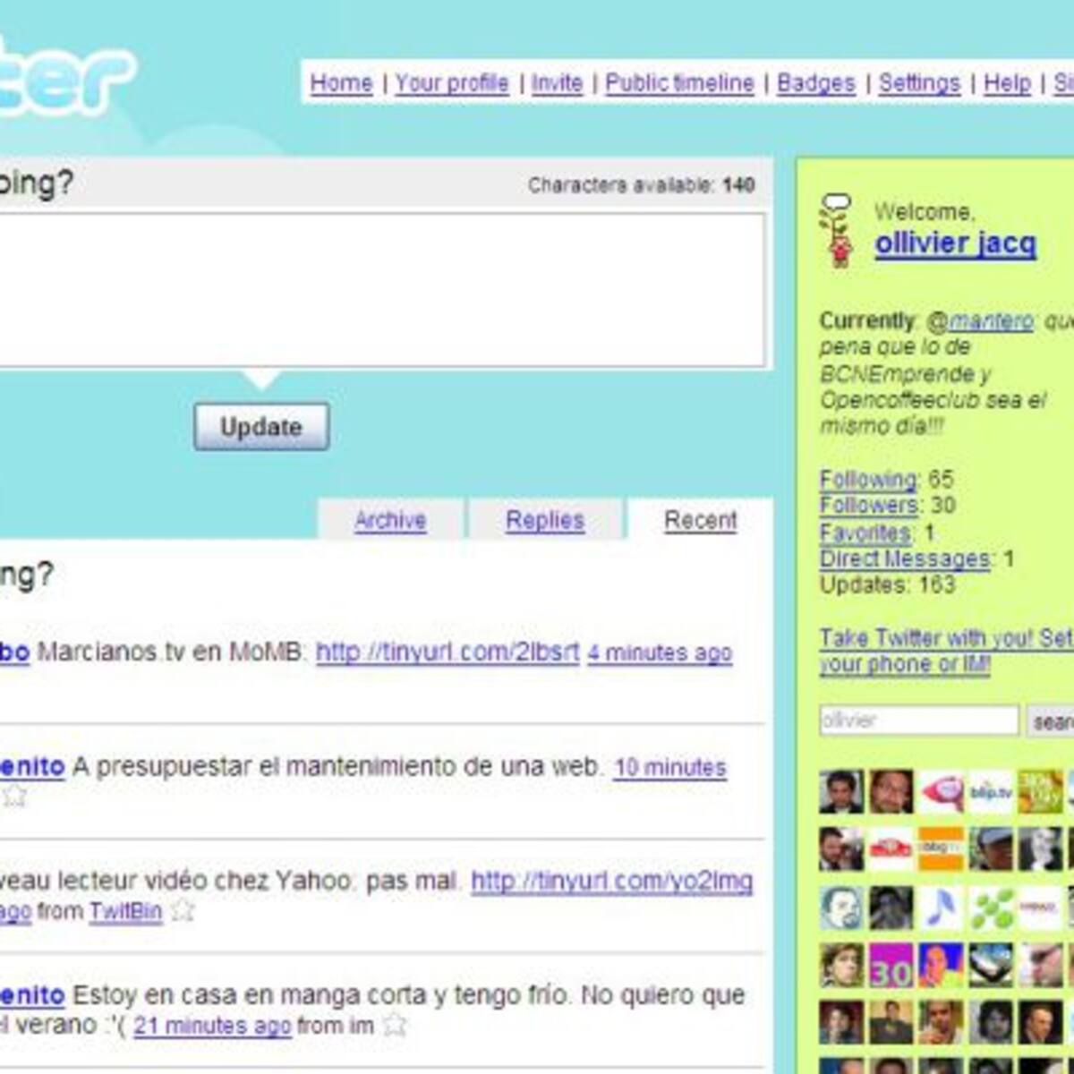Switch to the Archive tab
Screen dimensions: 1074x1074
(390, 520)
